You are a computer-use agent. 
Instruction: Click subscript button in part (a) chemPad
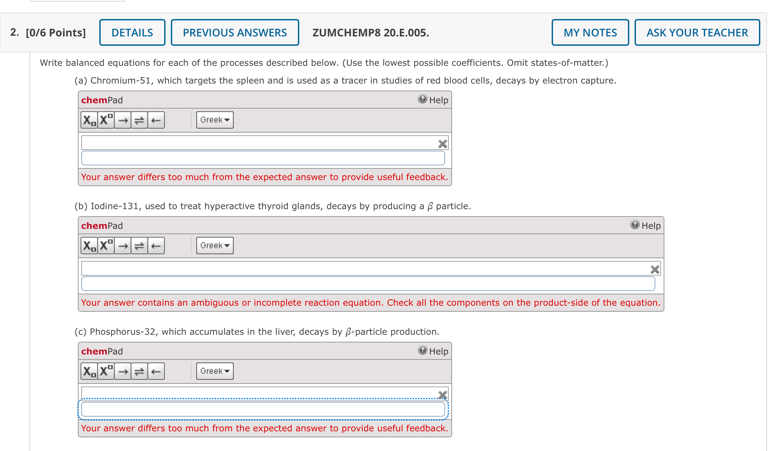coord(89,120)
